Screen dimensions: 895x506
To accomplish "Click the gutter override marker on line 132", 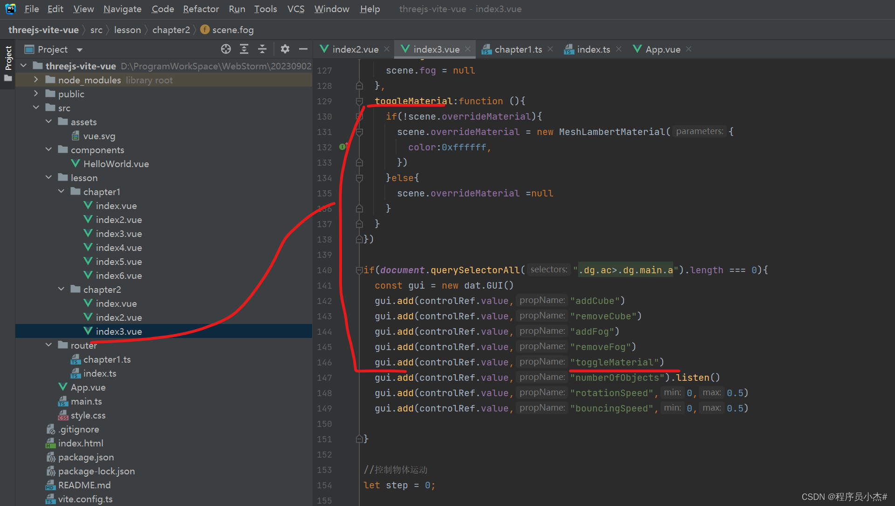I will point(343,147).
